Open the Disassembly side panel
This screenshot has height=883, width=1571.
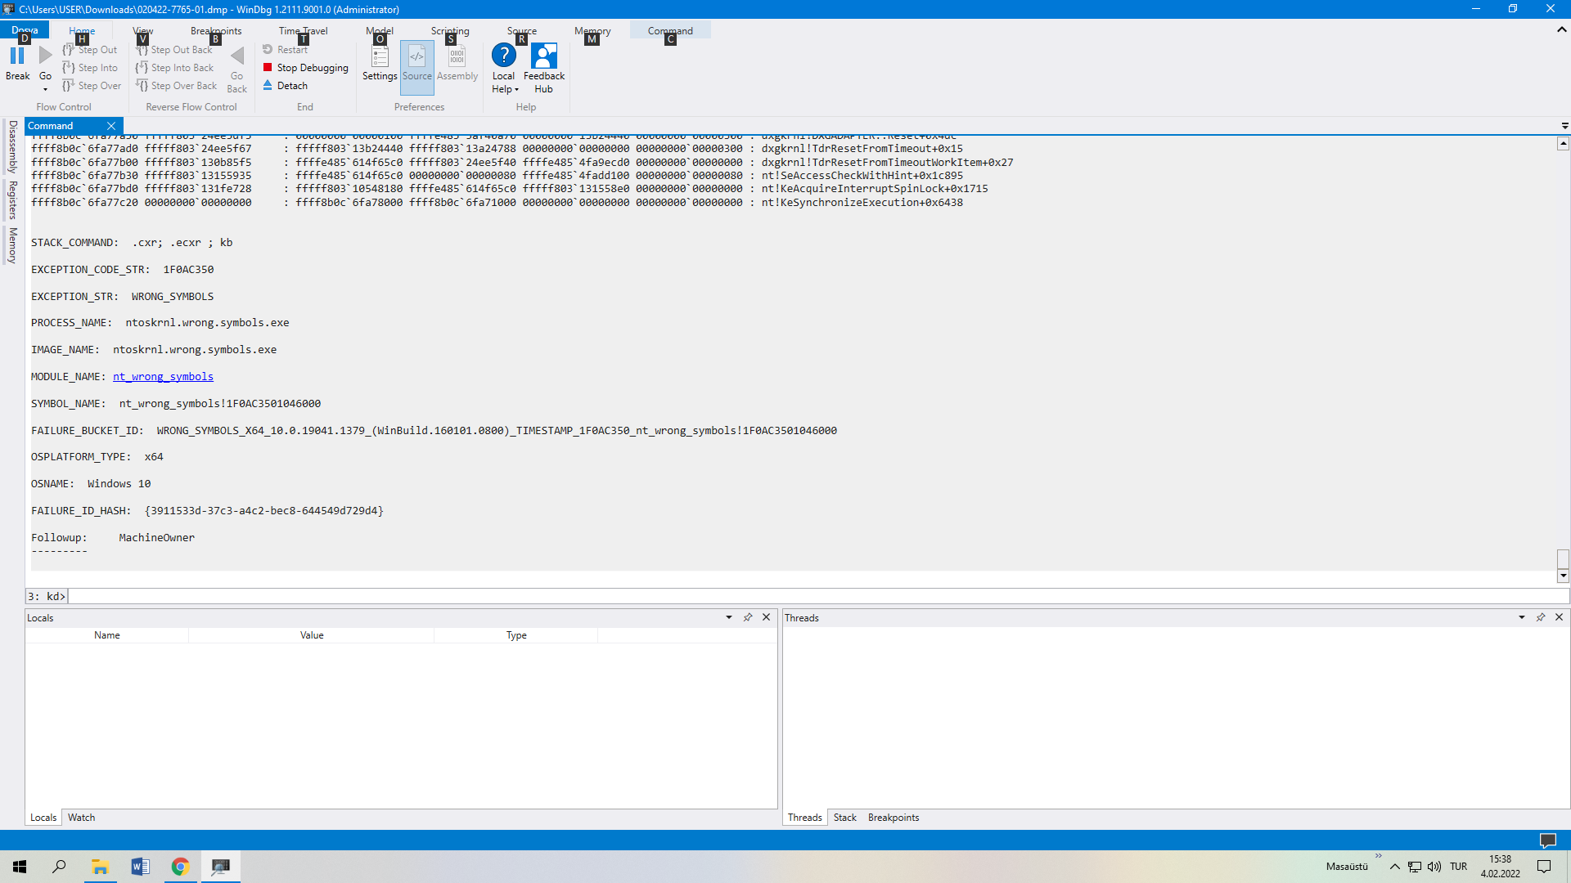point(12,146)
